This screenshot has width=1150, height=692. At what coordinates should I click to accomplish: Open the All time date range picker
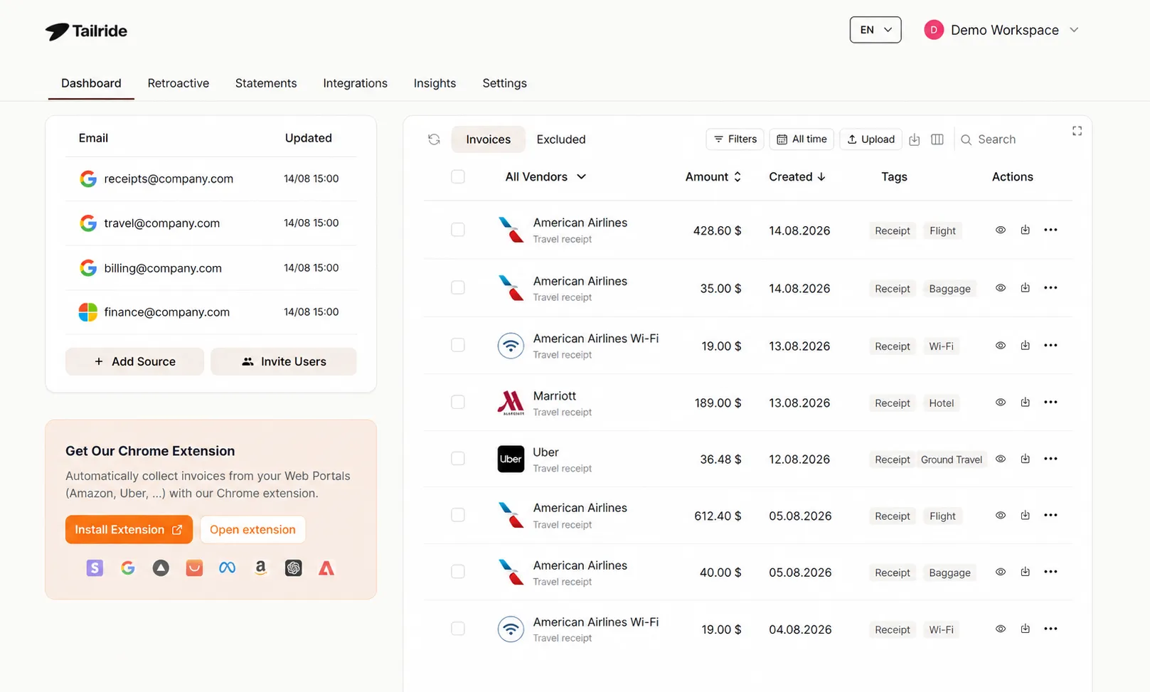[x=802, y=139]
